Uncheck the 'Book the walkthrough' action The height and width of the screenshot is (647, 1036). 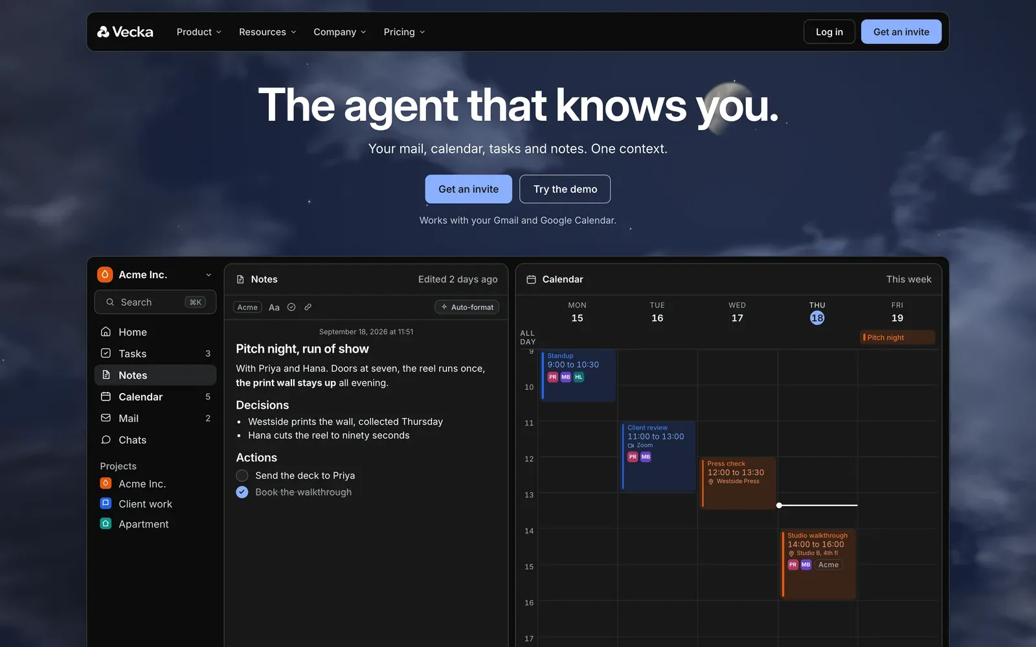pos(242,492)
